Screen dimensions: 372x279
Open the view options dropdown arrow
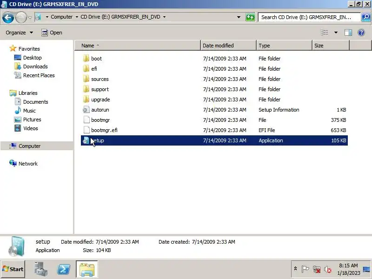point(336,33)
